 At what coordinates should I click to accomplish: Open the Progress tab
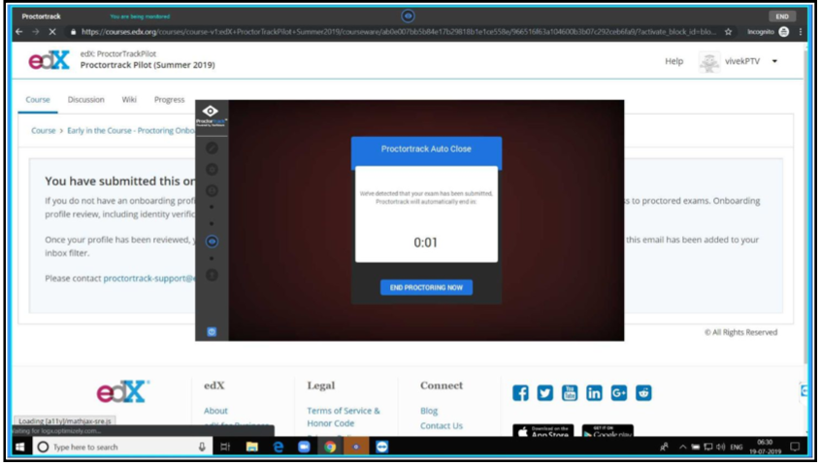tap(169, 99)
